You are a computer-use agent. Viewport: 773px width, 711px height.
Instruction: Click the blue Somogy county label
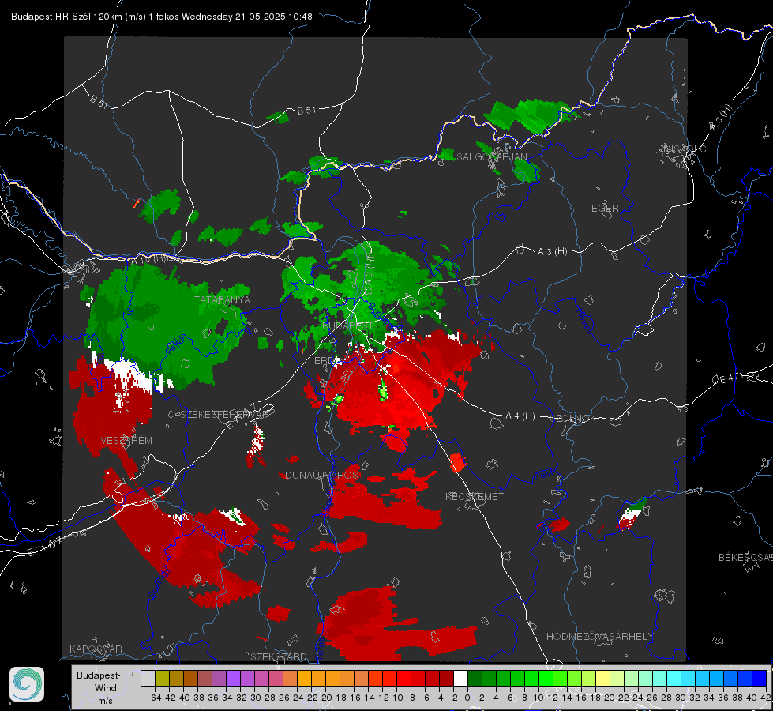pos(159,583)
